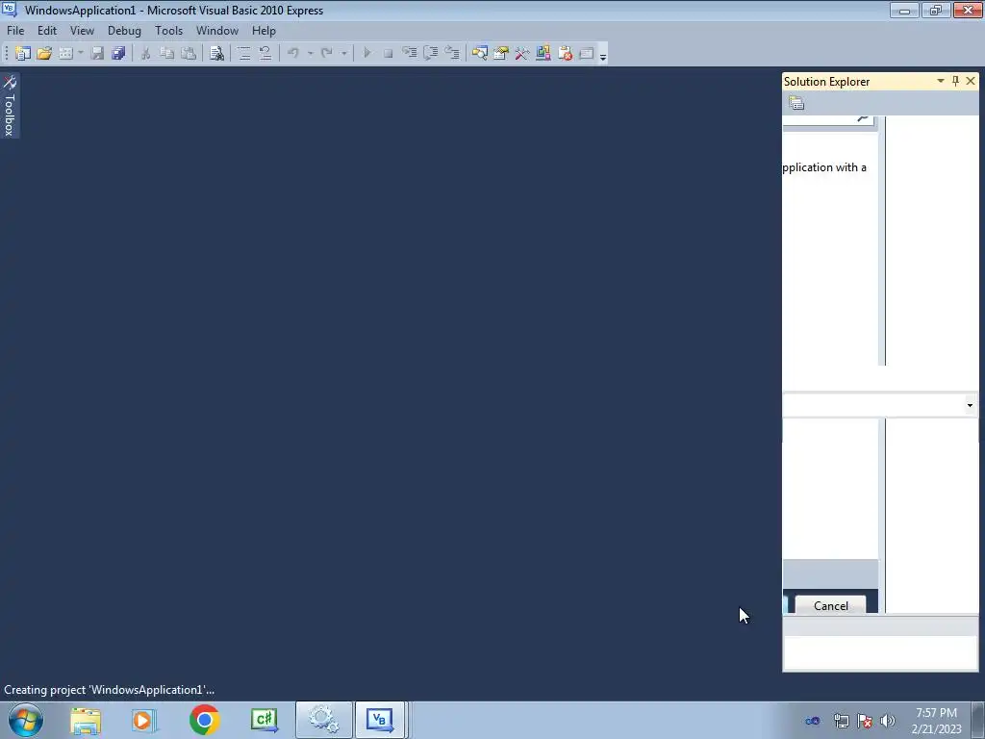985x739 pixels.
Task: Click the Visual Basic Express taskbar button
Action: click(x=380, y=720)
